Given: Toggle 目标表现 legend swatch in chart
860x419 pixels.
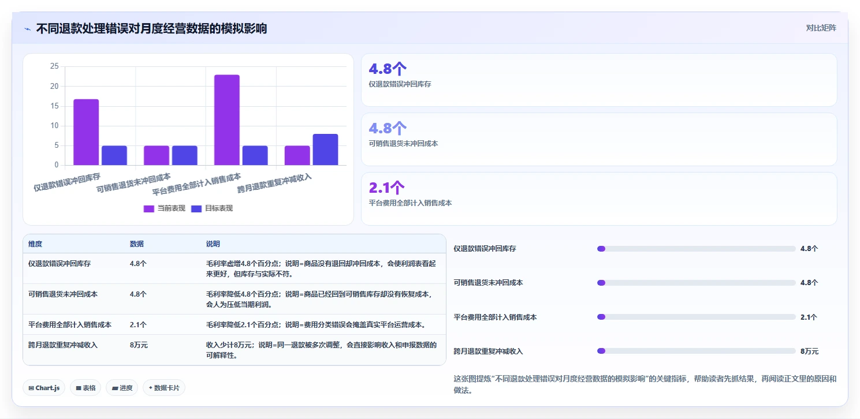Looking at the screenshot, I should pyautogui.click(x=196, y=208).
